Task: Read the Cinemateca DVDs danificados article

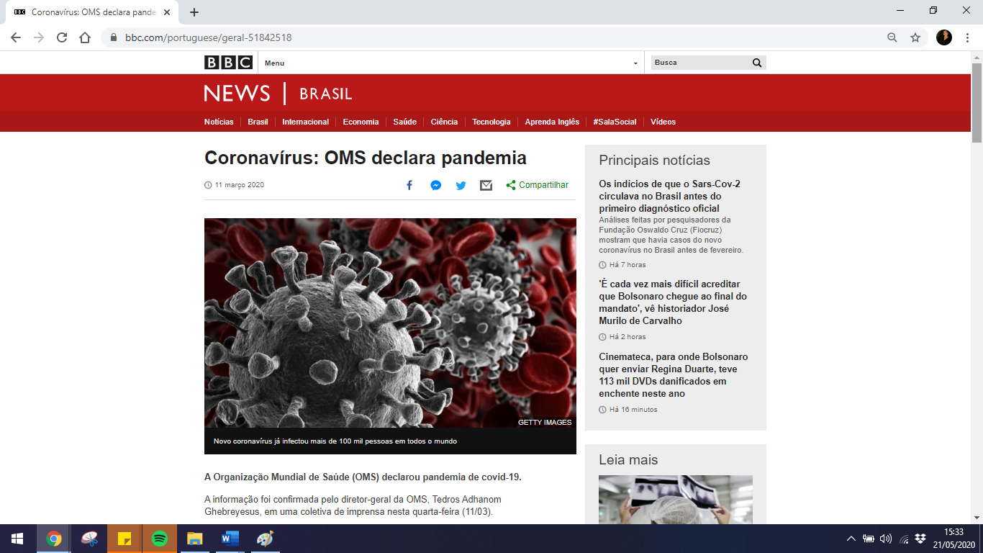Action: [673, 375]
